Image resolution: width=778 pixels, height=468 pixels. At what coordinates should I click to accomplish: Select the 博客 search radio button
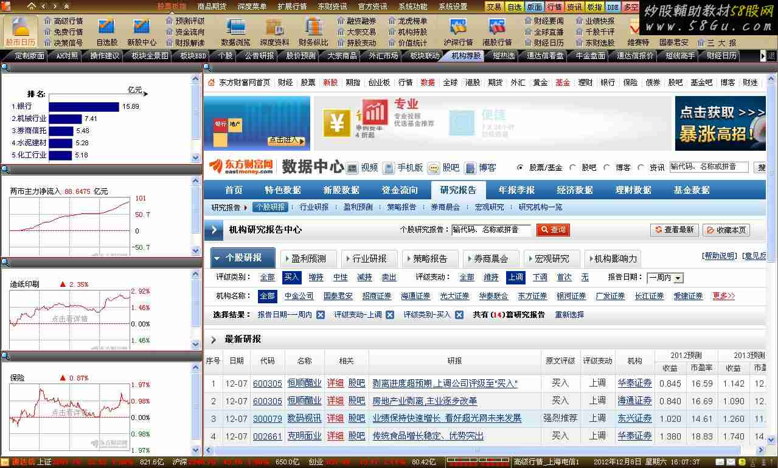[x=606, y=167]
